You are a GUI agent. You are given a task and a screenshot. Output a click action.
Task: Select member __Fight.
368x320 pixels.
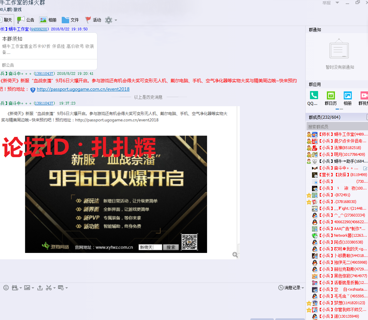click(x=337, y=209)
